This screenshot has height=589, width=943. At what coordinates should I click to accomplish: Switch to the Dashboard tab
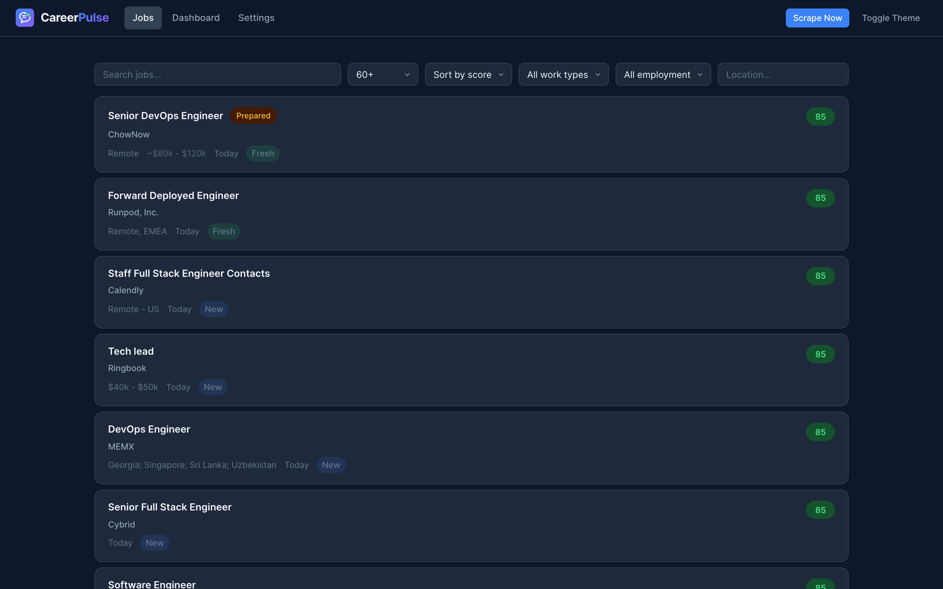pyautogui.click(x=196, y=18)
